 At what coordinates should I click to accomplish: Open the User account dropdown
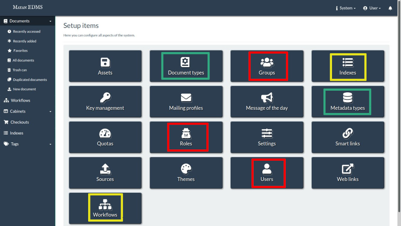click(x=372, y=8)
